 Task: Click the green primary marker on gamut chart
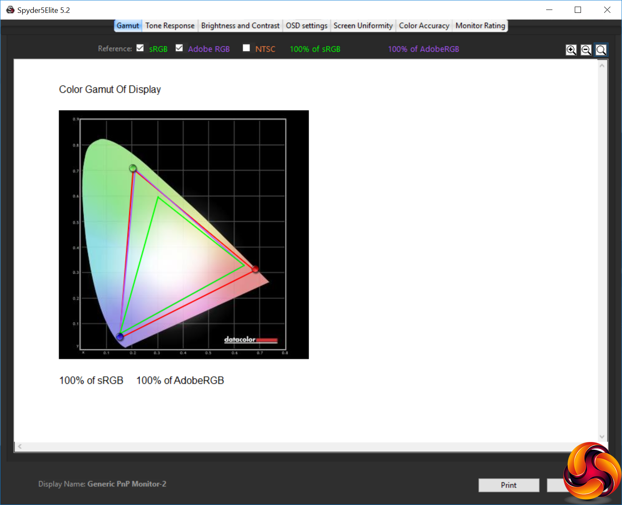133,168
